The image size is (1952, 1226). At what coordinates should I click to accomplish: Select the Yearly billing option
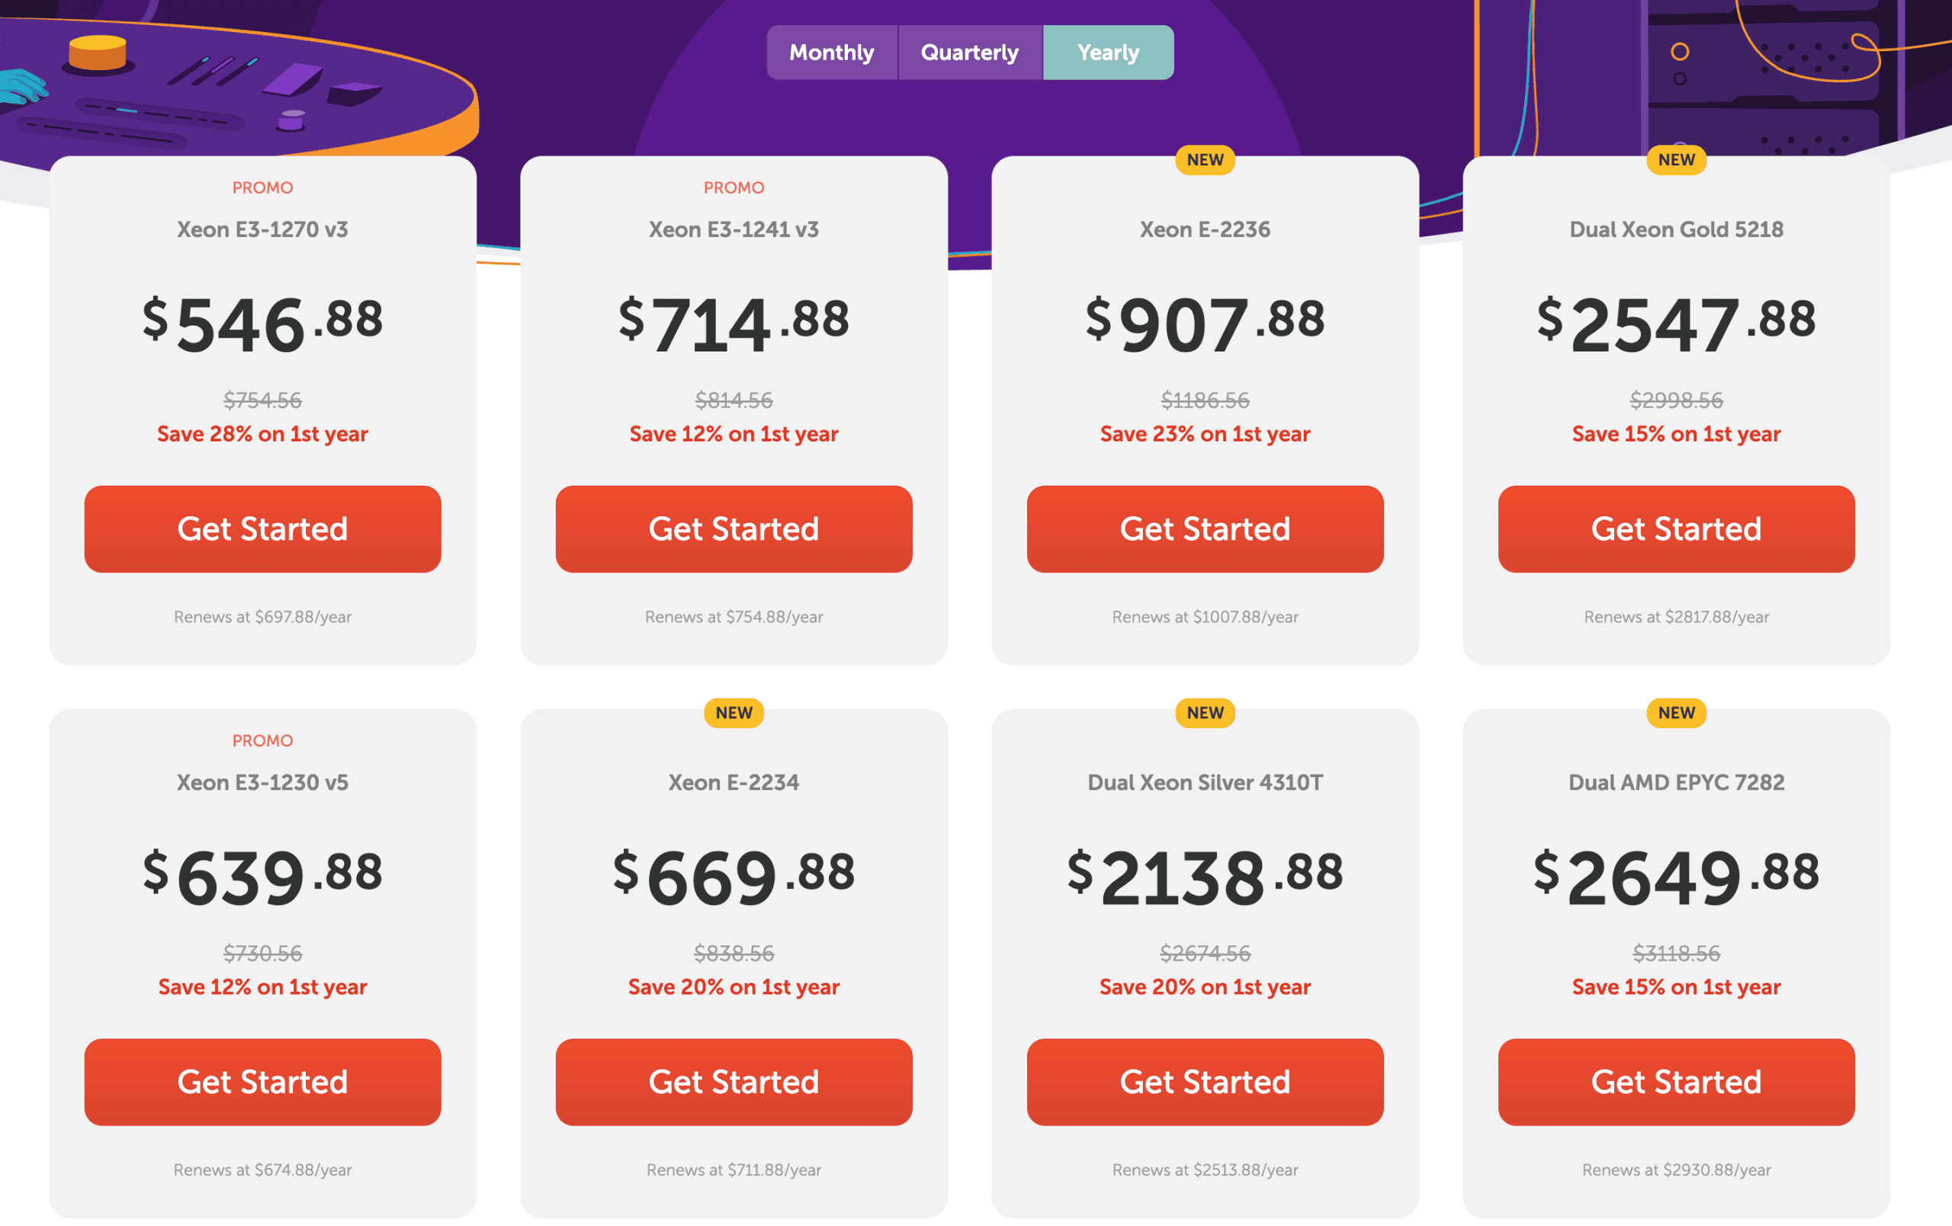coord(1108,52)
